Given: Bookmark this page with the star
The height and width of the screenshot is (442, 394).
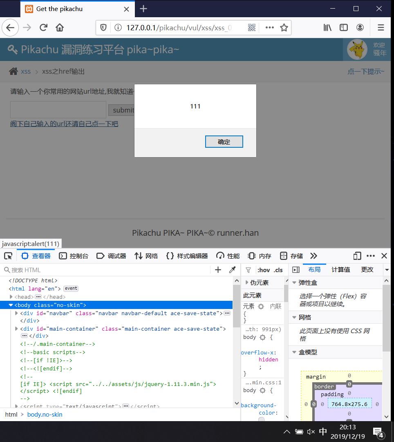Looking at the screenshot, I should 284,28.
